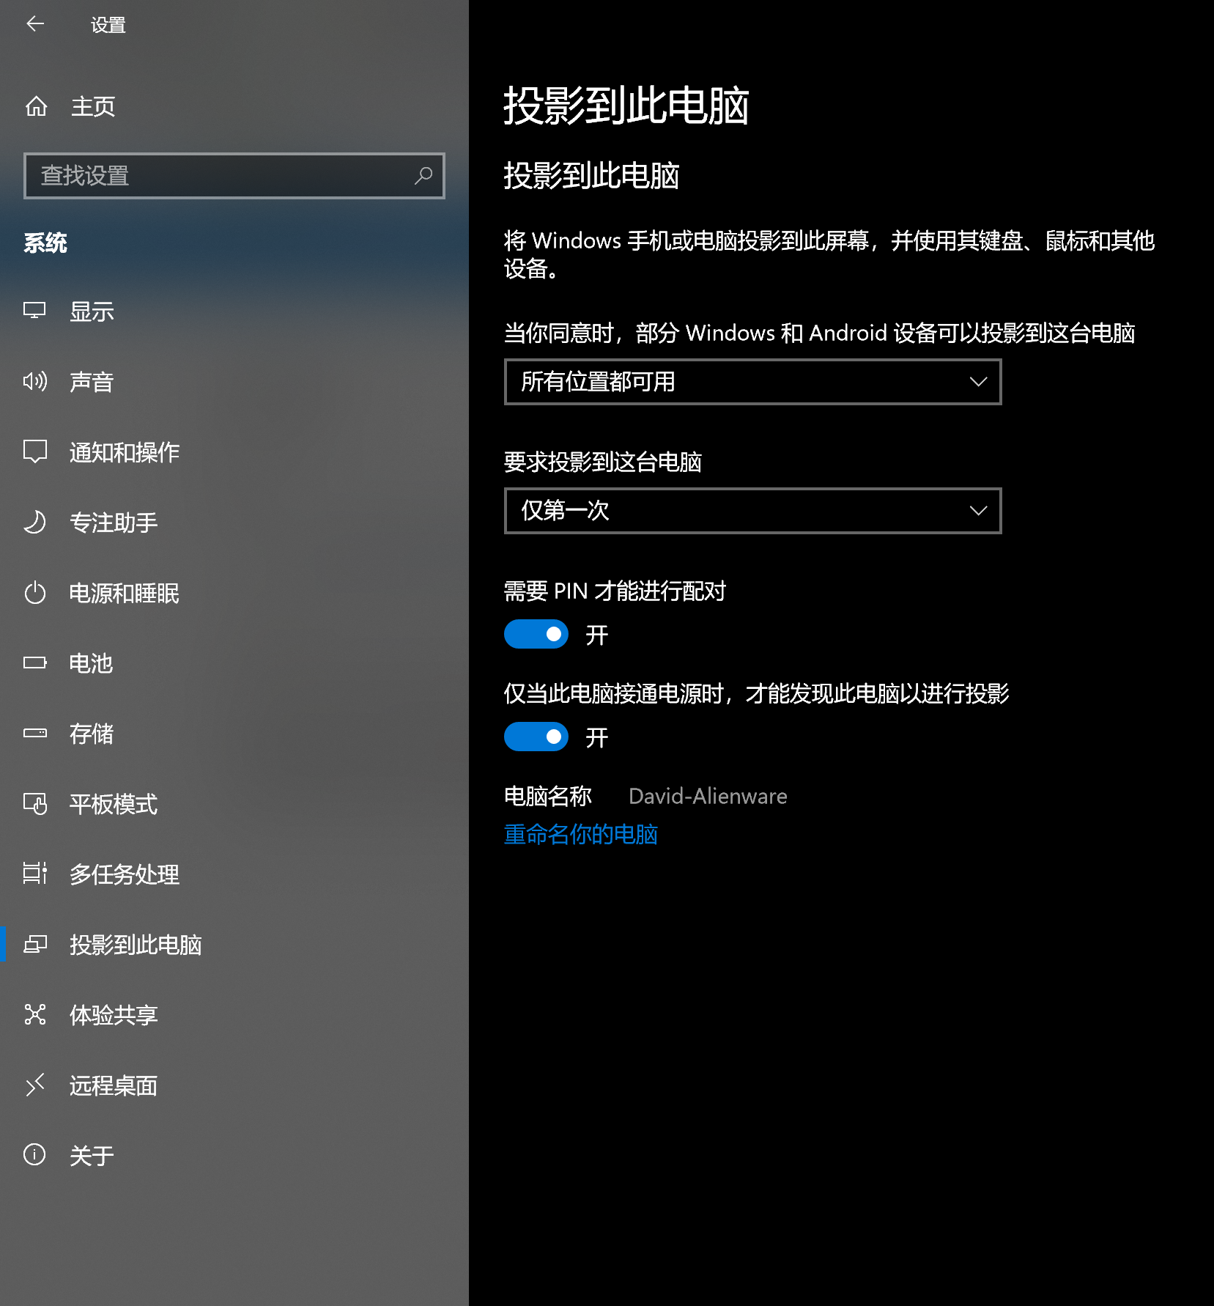Click the tablet touch icon for 平板模式
This screenshot has height=1306, width=1214.
[34, 803]
